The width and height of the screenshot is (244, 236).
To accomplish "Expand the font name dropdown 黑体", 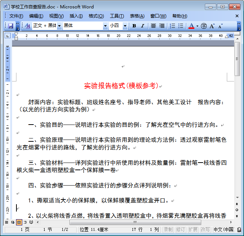I will coord(105,26).
